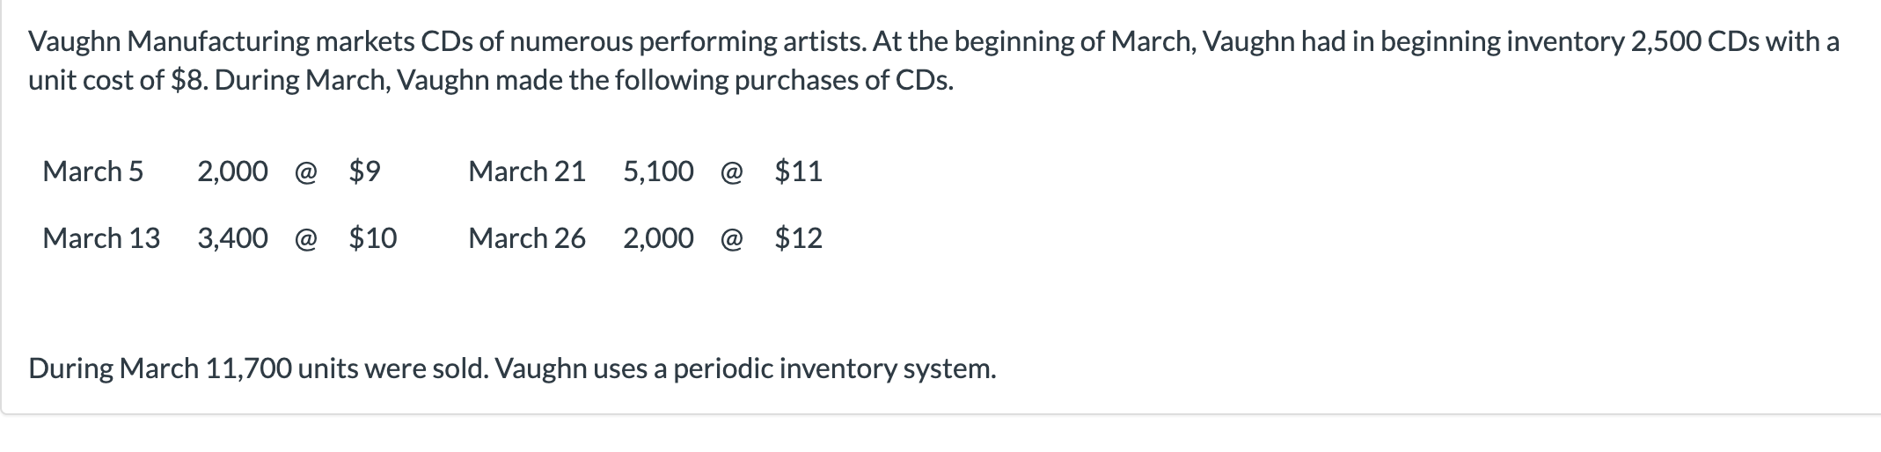
Task: Select the phrase "periodic inventory system"
Action: 834,368
